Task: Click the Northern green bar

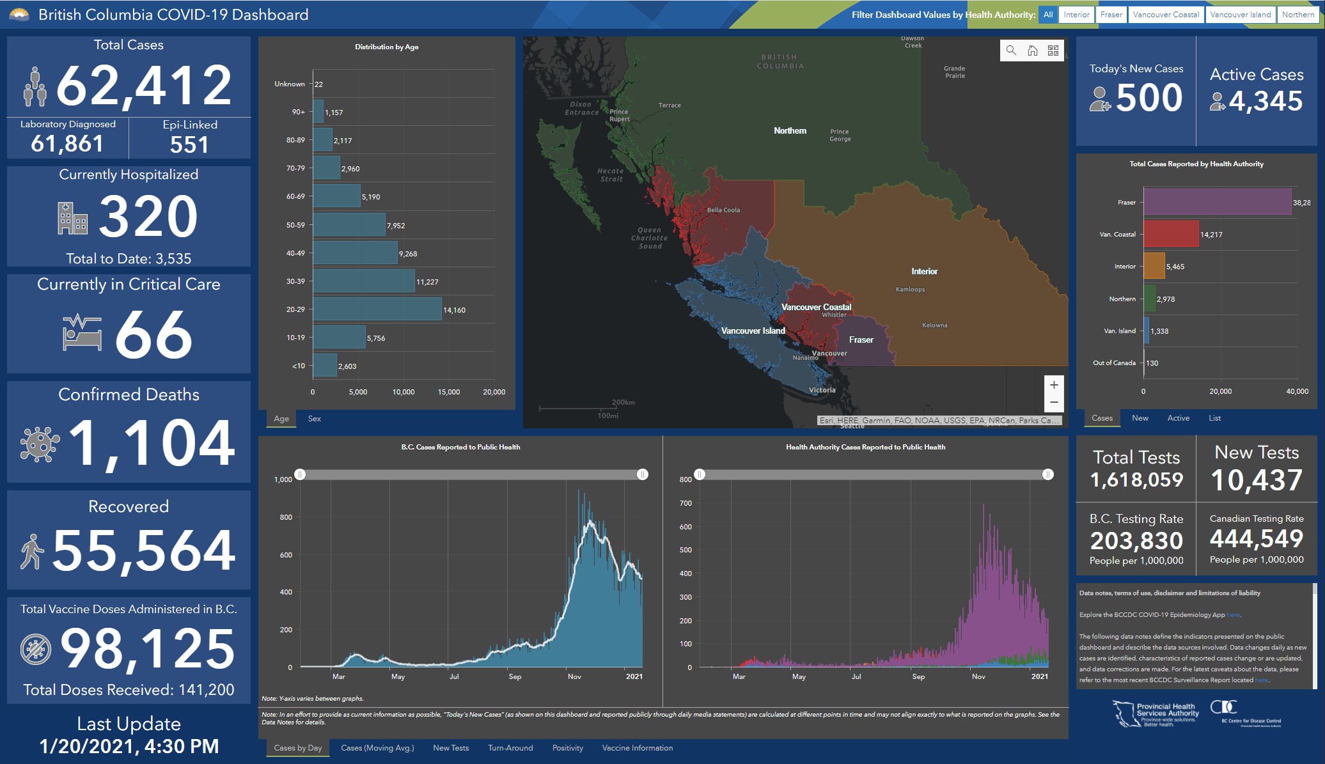Action: coord(1150,299)
